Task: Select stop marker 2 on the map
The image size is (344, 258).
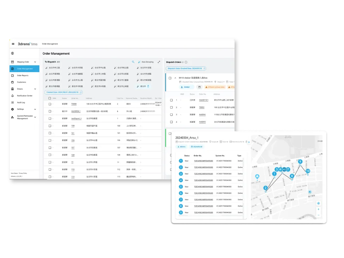Action: (x=265, y=188)
